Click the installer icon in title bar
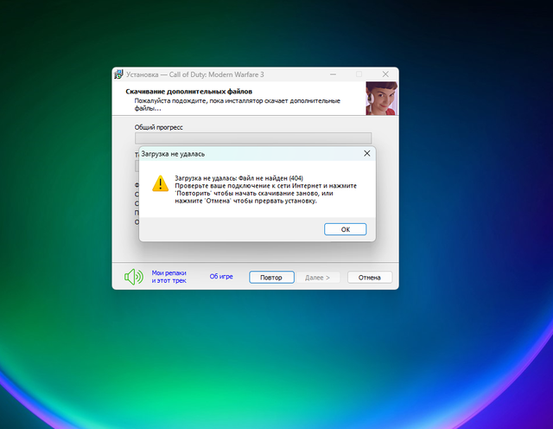The height and width of the screenshot is (429, 553). (118, 74)
